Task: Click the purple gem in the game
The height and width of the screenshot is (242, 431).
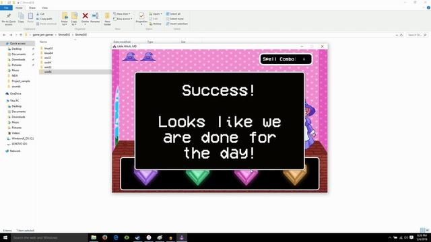Action: pos(145,177)
